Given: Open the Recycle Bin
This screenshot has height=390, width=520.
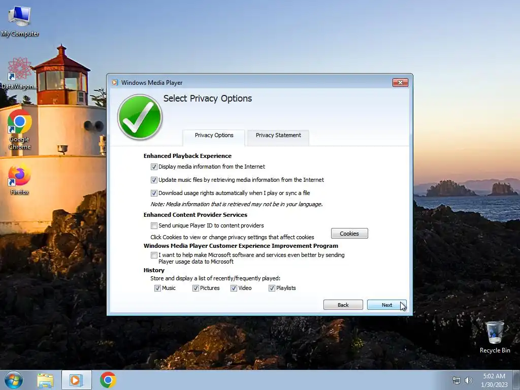Looking at the screenshot, I should point(495,337).
